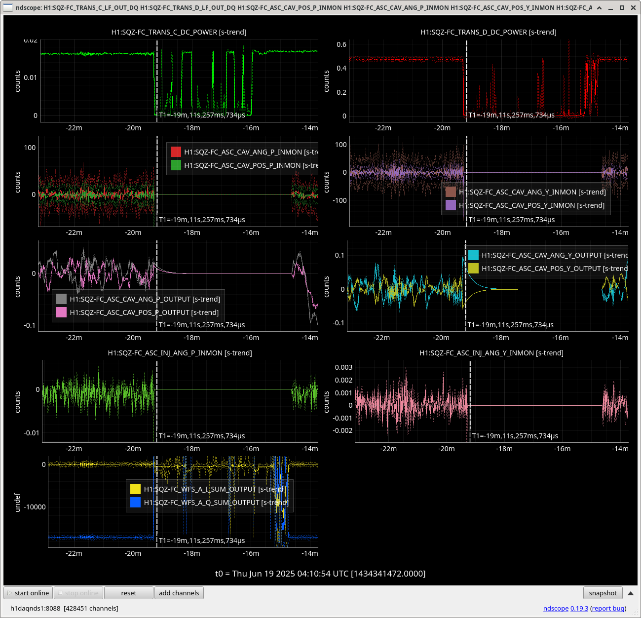Click the ASC_INJ_ANG_P_INMON plot title
641x618 pixels.
tap(180, 353)
